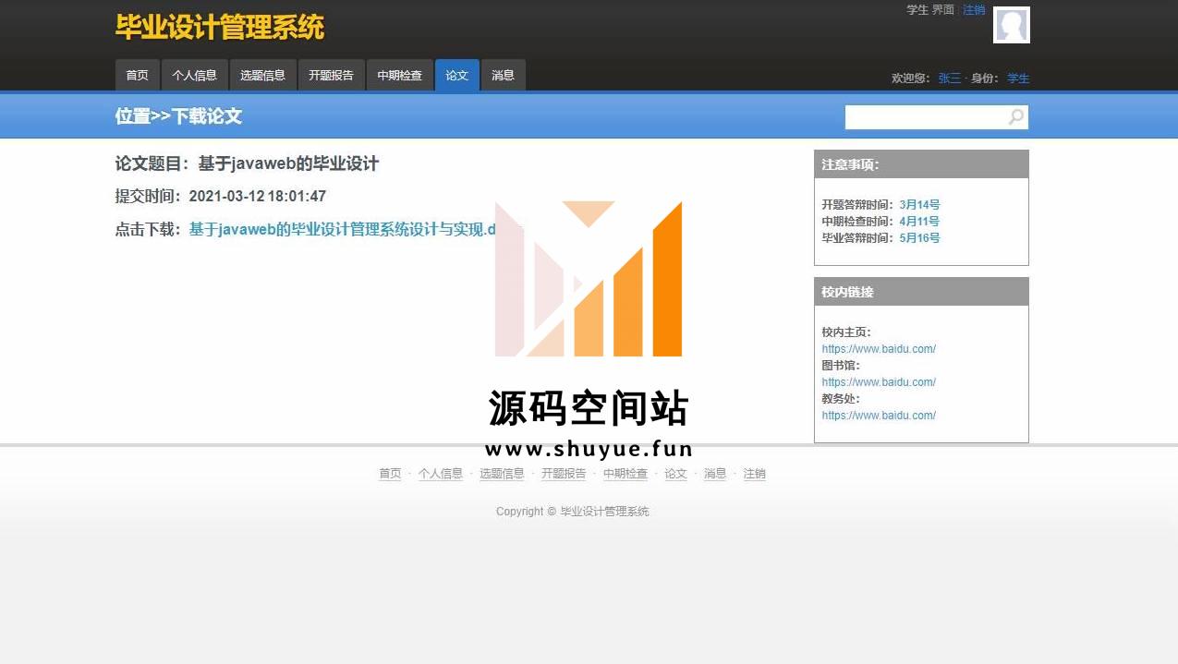Click the footer 注销 link
The width and height of the screenshot is (1178, 664).
pyautogui.click(x=755, y=474)
